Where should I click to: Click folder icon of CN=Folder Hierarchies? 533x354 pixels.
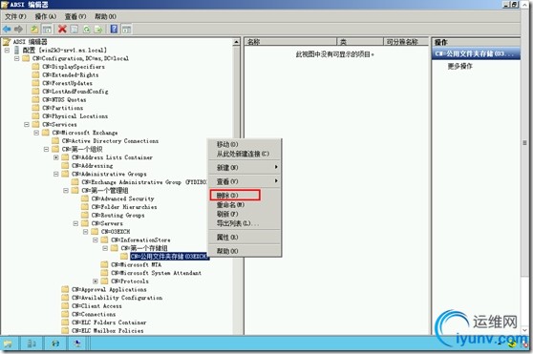pyautogui.click(x=85, y=207)
